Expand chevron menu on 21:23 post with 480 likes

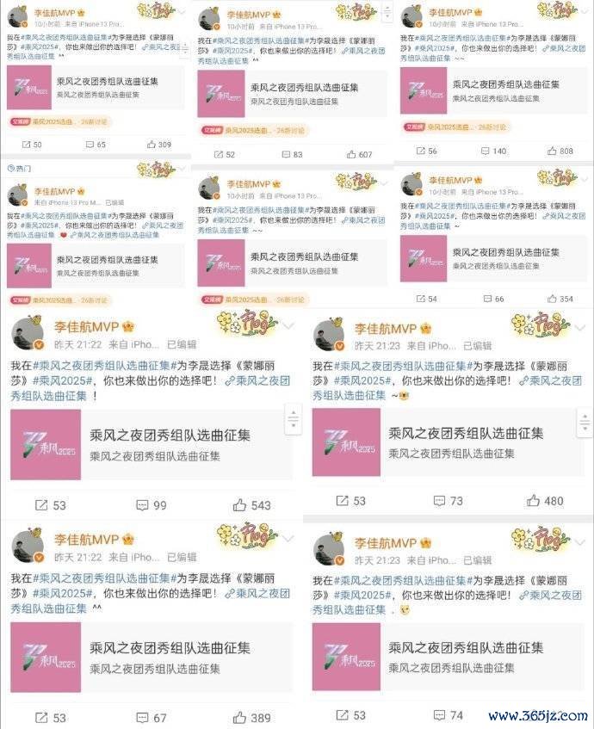click(580, 328)
